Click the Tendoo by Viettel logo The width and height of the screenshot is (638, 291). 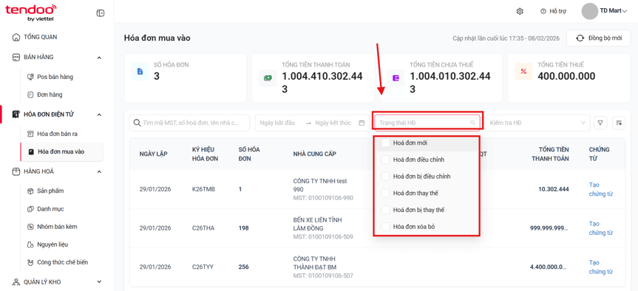(x=31, y=13)
